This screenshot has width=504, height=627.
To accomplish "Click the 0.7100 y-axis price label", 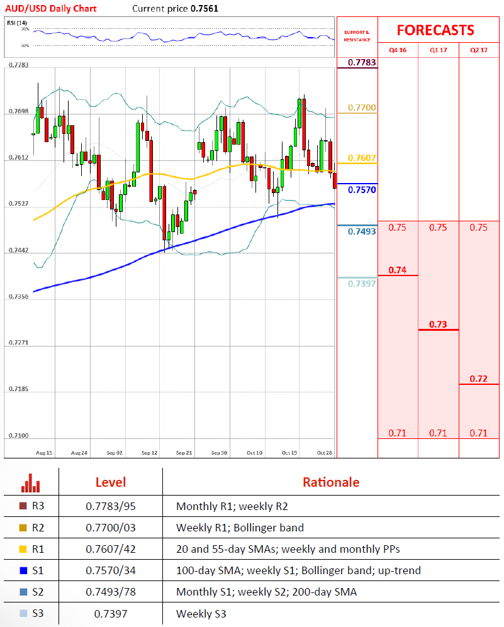I will 19,435.
